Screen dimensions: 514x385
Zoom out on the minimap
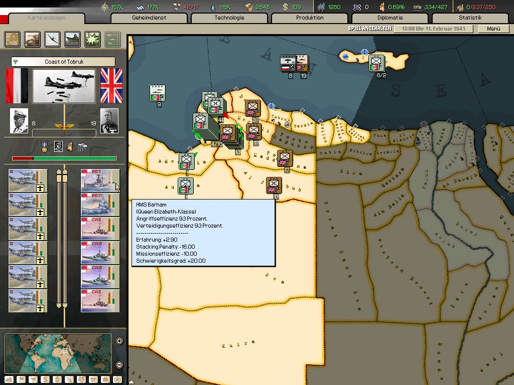[x=119, y=365]
